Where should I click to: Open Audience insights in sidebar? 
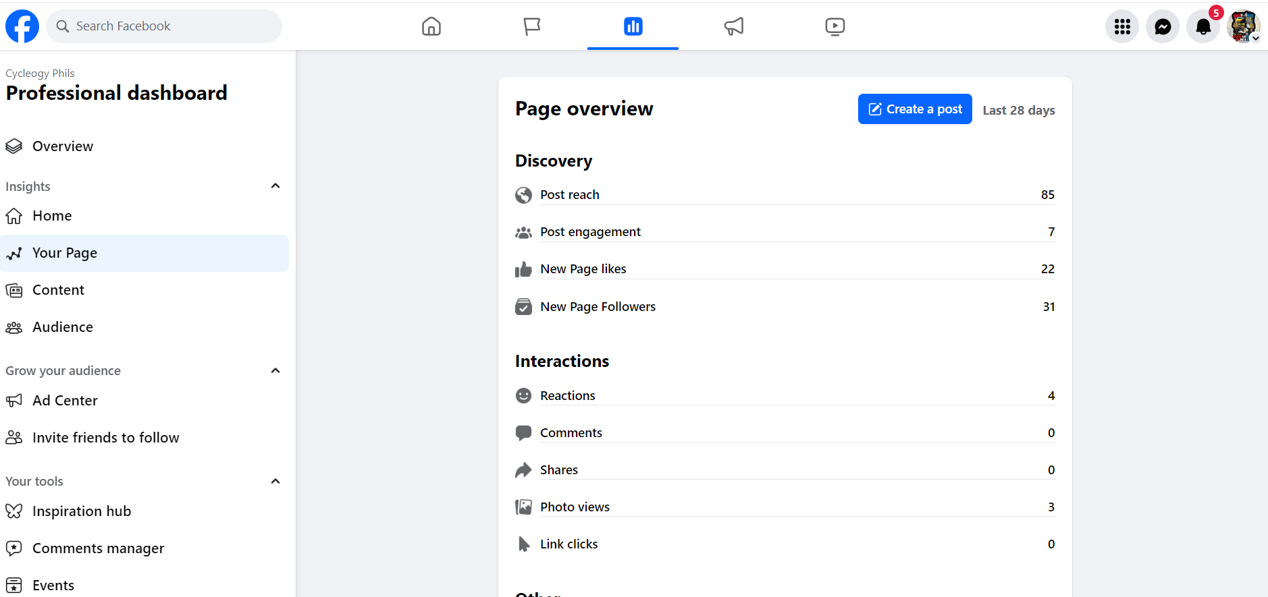[x=62, y=327]
